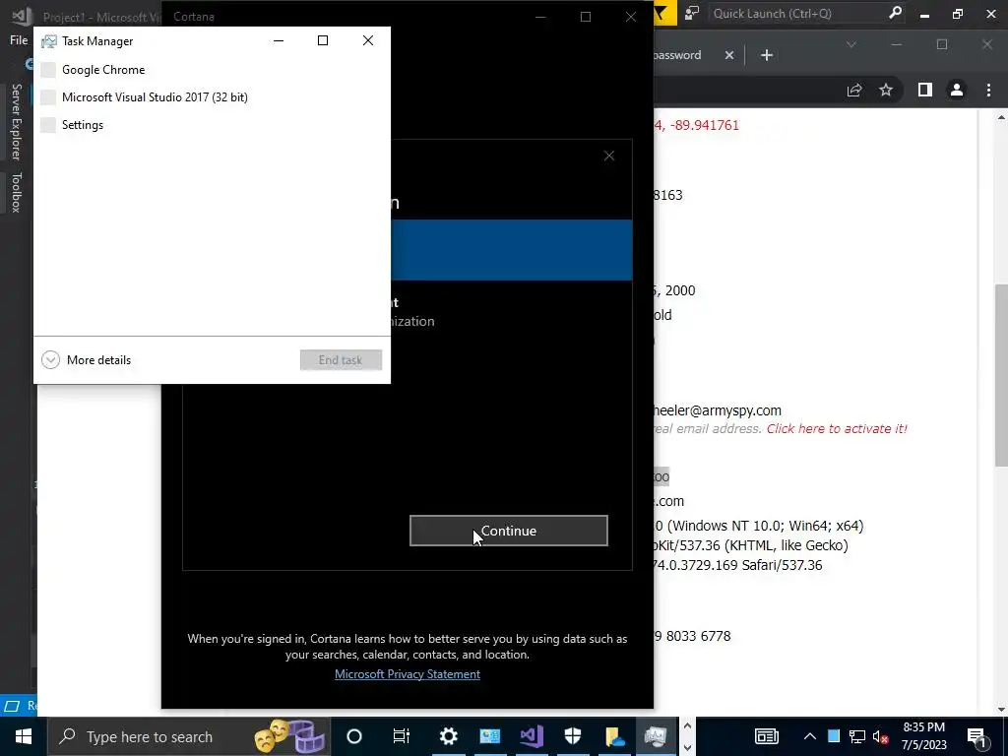Screen dimensions: 1008x756
Task: Click the yellow notification flag in Visual Studio
Action: pos(662,14)
